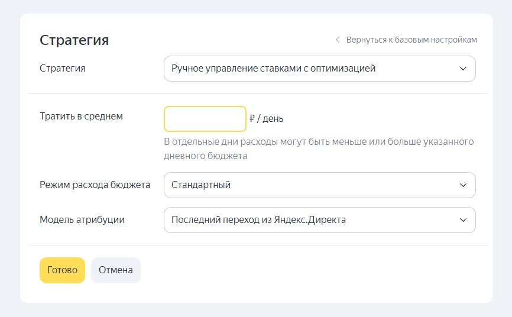Click the daily budget hint text
This screenshot has height=317, width=512.
pos(319,149)
